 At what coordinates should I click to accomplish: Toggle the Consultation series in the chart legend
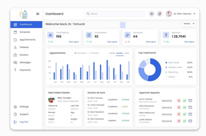click(81, 53)
